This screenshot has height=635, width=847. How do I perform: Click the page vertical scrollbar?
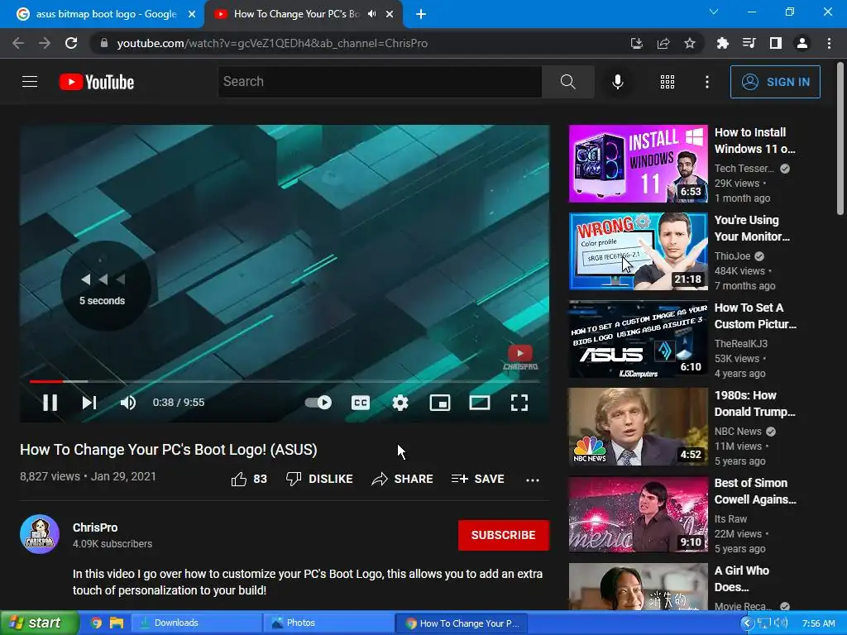click(840, 138)
